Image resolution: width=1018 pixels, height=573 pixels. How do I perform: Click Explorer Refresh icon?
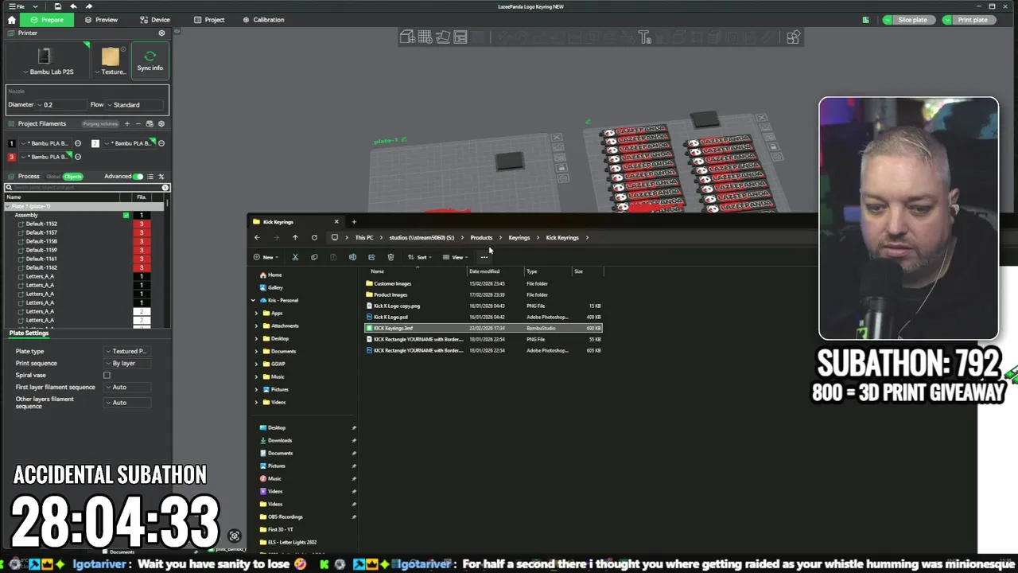tap(314, 237)
